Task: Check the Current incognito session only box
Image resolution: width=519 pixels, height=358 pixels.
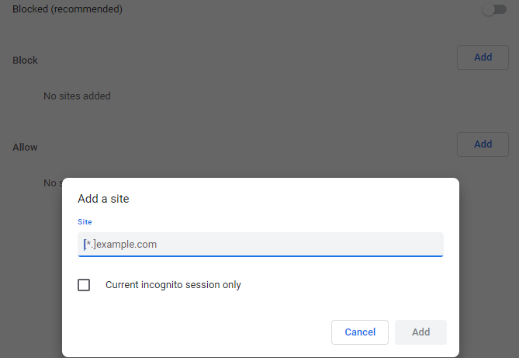Action: pos(84,285)
